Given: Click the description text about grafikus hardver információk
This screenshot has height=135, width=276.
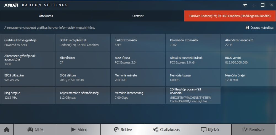Looking at the screenshot, I should pyautogui.click(x=50, y=28).
